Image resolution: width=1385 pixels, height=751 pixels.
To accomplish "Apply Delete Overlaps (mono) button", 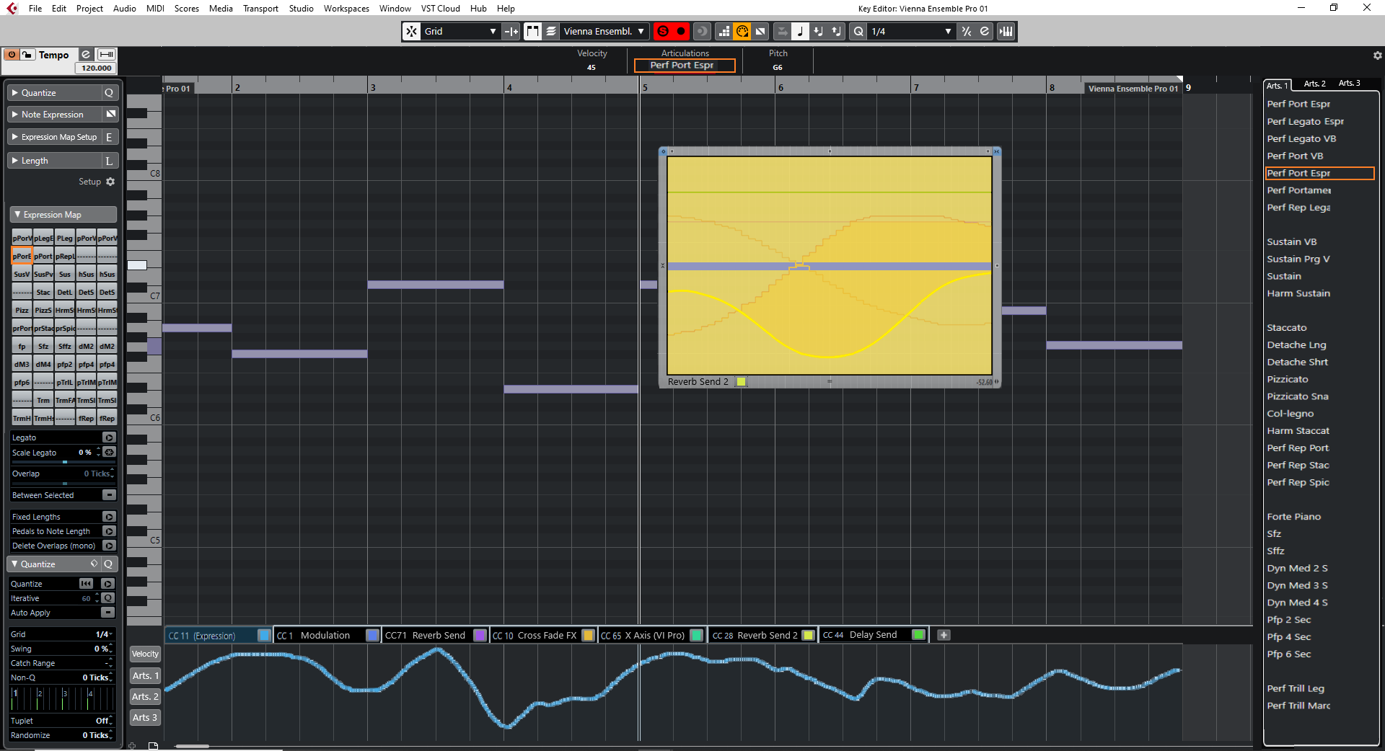I will pyautogui.click(x=109, y=546).
